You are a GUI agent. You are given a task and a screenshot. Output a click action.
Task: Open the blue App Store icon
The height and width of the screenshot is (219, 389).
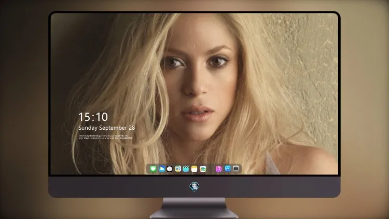(x=227, y=169)
